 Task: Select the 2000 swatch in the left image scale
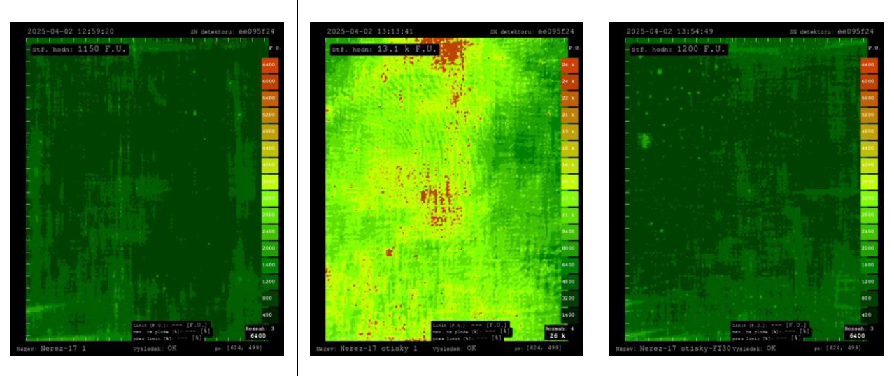[x=270, y=248]
